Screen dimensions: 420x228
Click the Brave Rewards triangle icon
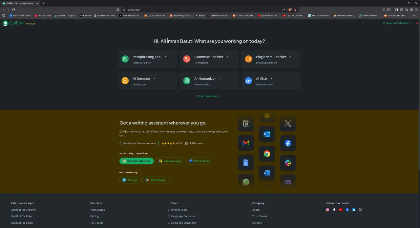point(295,10)
